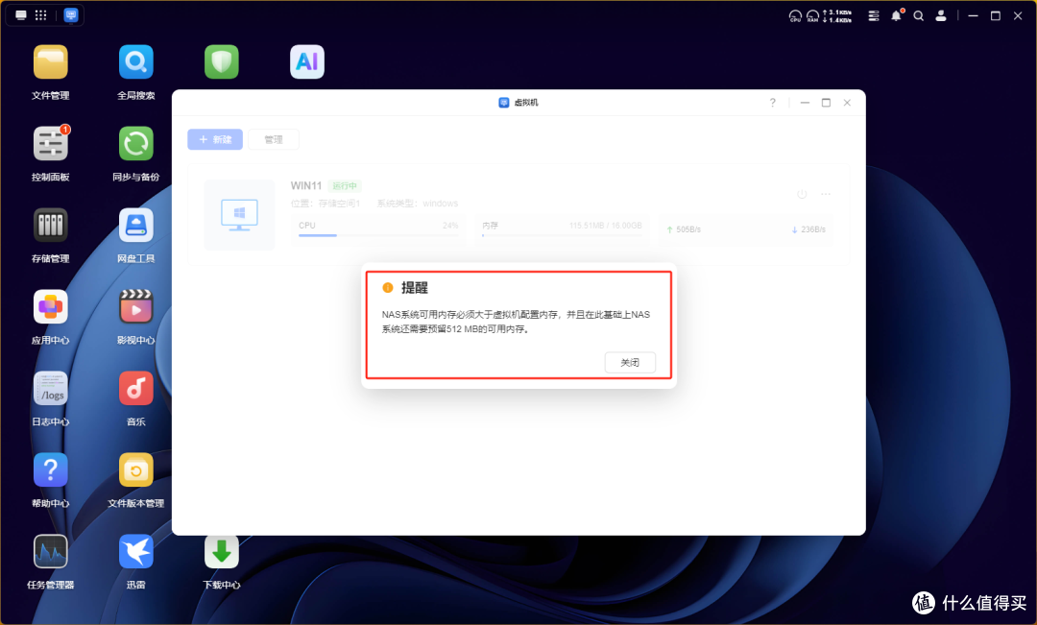Image resolution: width=1037 pixels, height=625 pixels.
Task: Open the app grid launcher icon
Action: pos(41,15)
